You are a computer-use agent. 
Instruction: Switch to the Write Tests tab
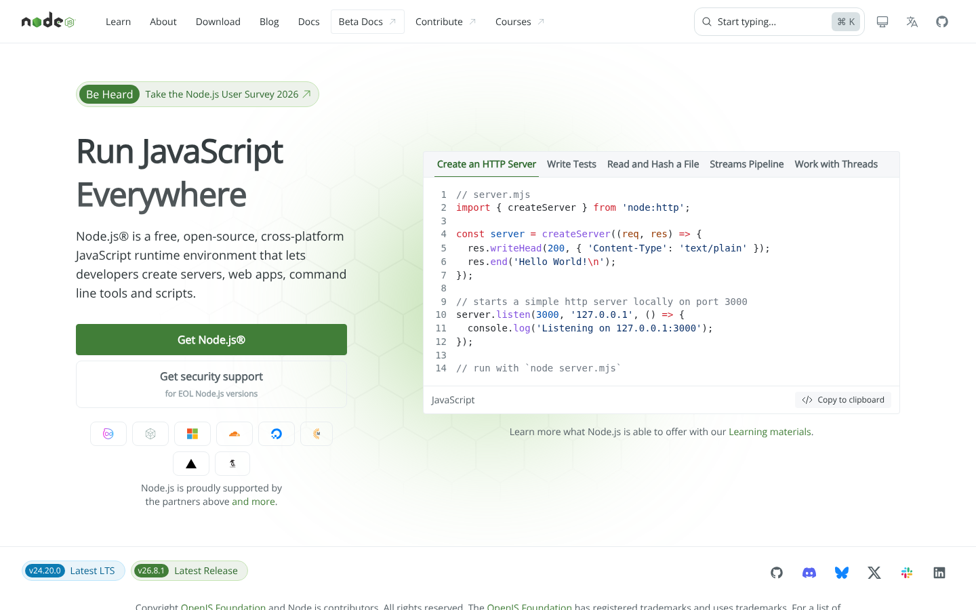click(x=571, y=164)
